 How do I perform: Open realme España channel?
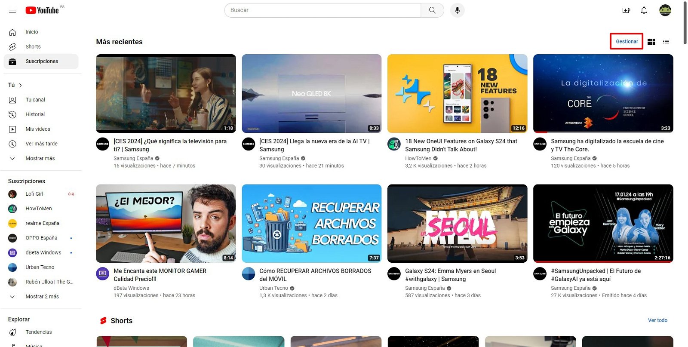pyautogui.click(x=41, y=223)
